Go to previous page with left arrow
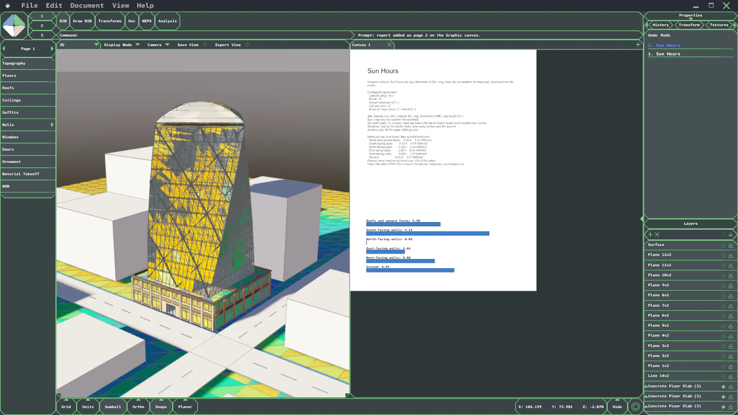Viewport: 738px width, 415px height. coord(4,48)
